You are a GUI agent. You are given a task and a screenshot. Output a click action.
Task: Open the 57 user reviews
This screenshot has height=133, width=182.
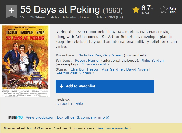(x=61, y=104)
